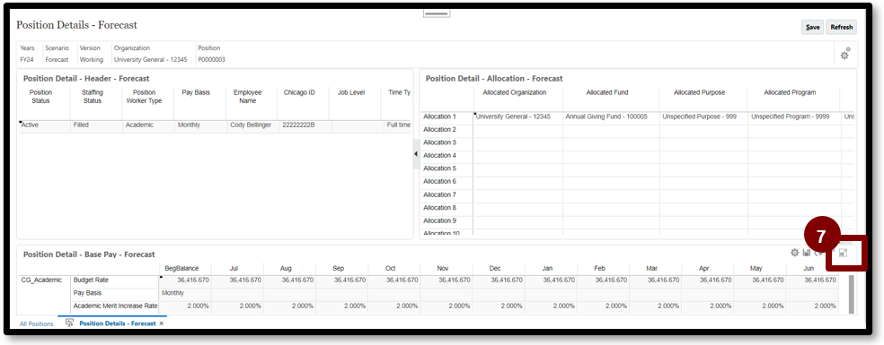Switch to the All Positions tab
Viewport: 884px width, 345px height.
pyautogui.click(x=37, y=323)
